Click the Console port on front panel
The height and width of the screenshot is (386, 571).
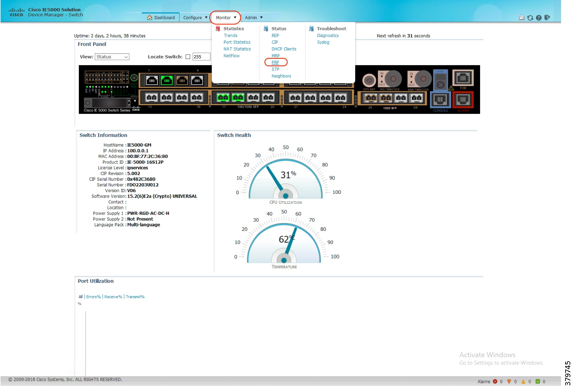tap(440, 100)
